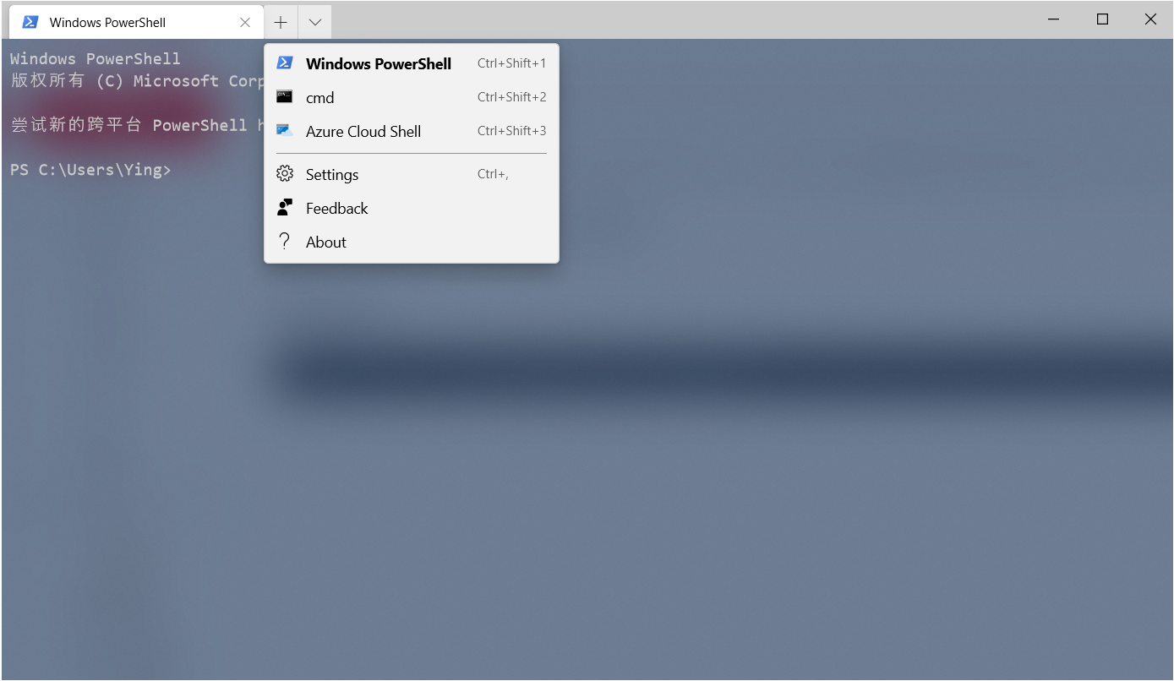Click the Azure Cloud Shell icon
Image resolution: width=1174 pixels, height=681 pixels.
(x=285, y=131)
